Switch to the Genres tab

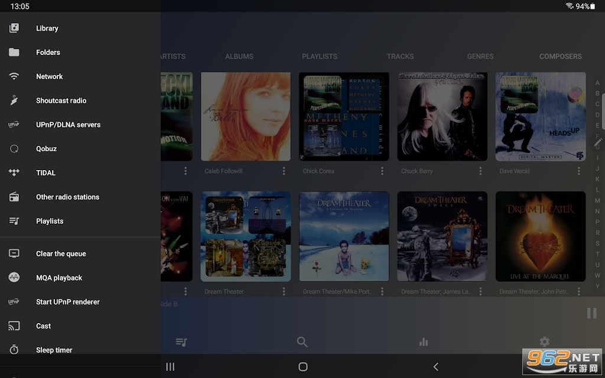[480, 57]
